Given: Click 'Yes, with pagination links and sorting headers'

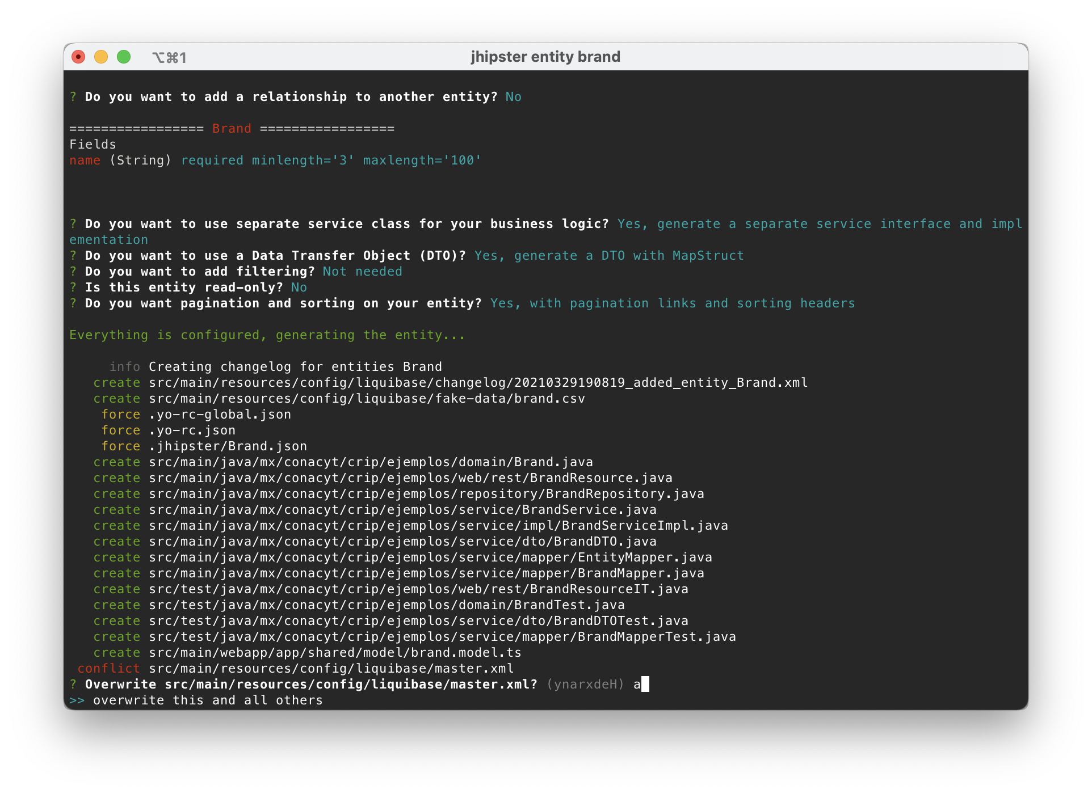Looking at the screenshot, I should [x=673, y=303].
